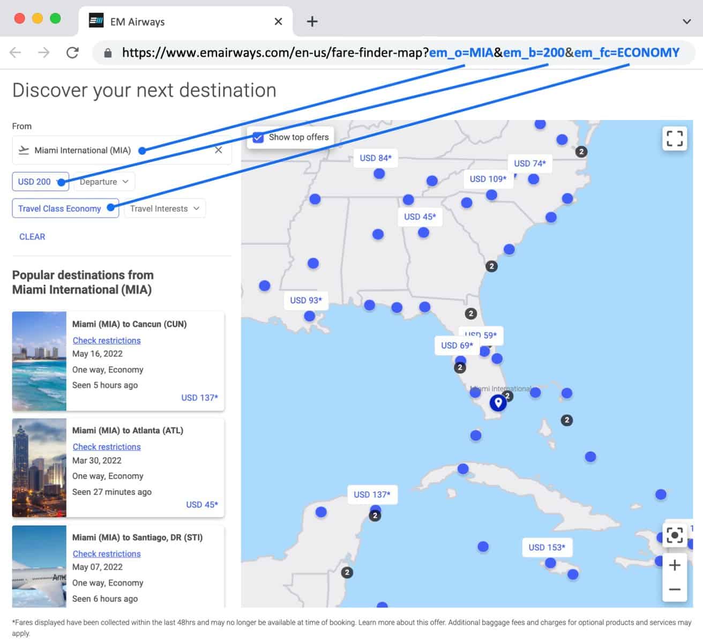Select the Miami (MIA) to Atlanta (ATL) title
This screenshot has width=703, height=643.
128,430
